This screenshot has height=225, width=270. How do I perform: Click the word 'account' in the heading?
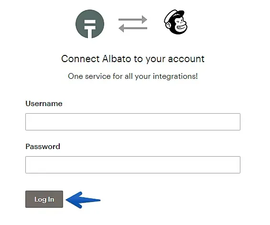tap(186, 59)
